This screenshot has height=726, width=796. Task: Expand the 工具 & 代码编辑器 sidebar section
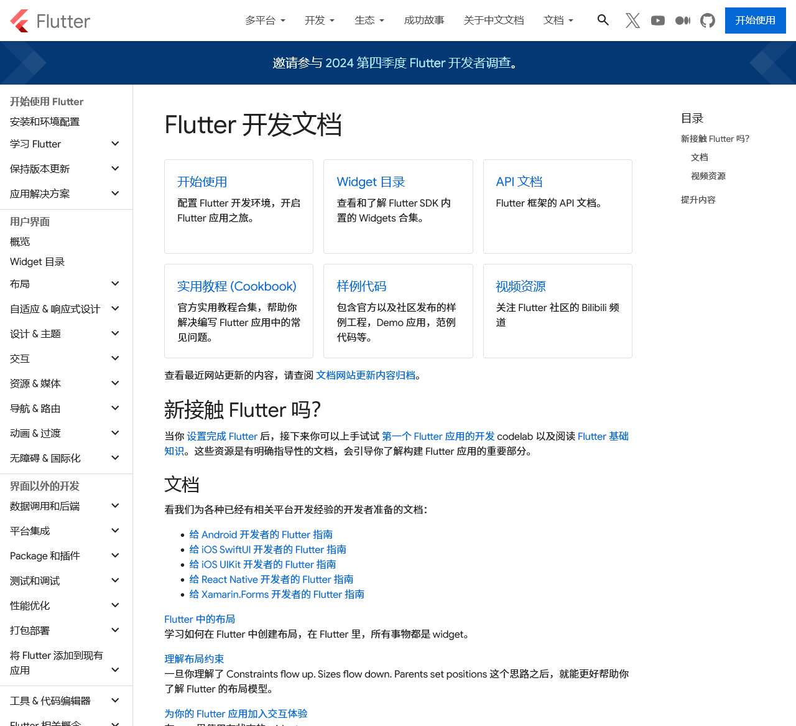coord(65,700)
